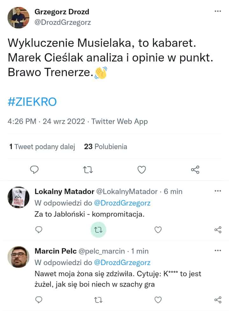Like Lokalny Matador's reply
Screen dimensions: 229x311
[x=158, y=229]
